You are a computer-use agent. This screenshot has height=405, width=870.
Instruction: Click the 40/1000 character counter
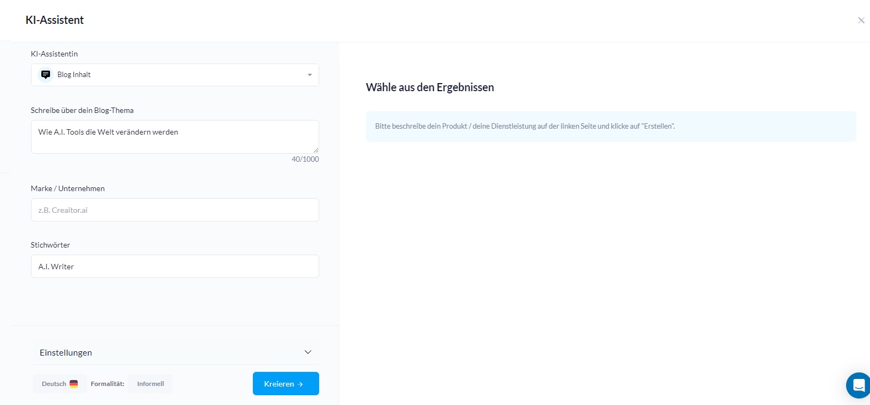305,159
